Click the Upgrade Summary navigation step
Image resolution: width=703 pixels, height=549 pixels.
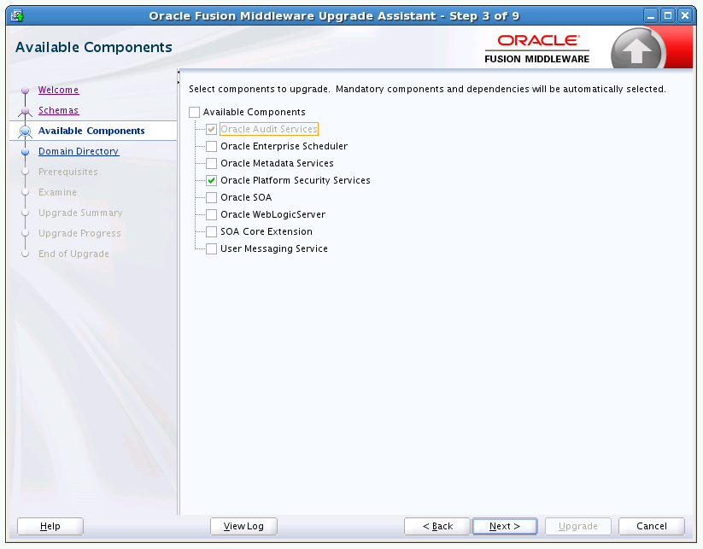pos(80,213)
